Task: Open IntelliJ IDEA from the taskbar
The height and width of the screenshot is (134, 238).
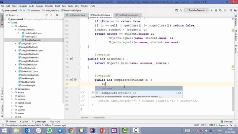Action: coord(92,131)
